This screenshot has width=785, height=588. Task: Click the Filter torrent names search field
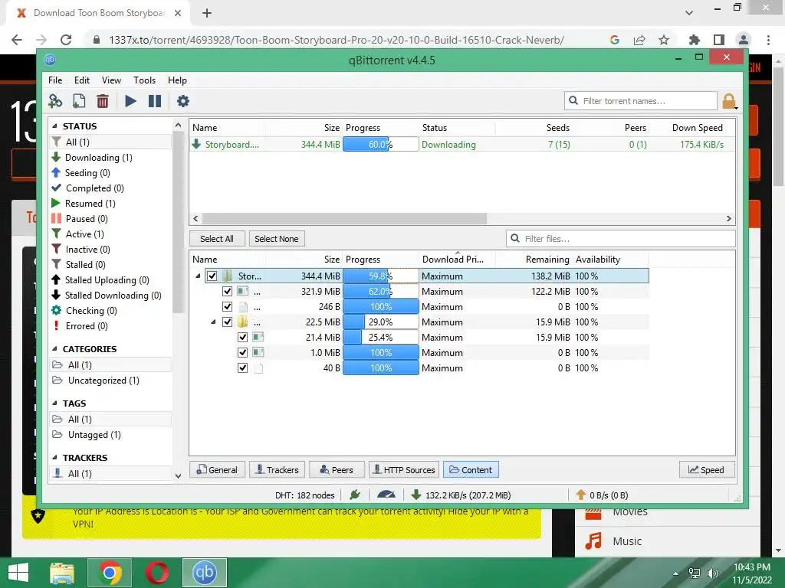[641, 101]
